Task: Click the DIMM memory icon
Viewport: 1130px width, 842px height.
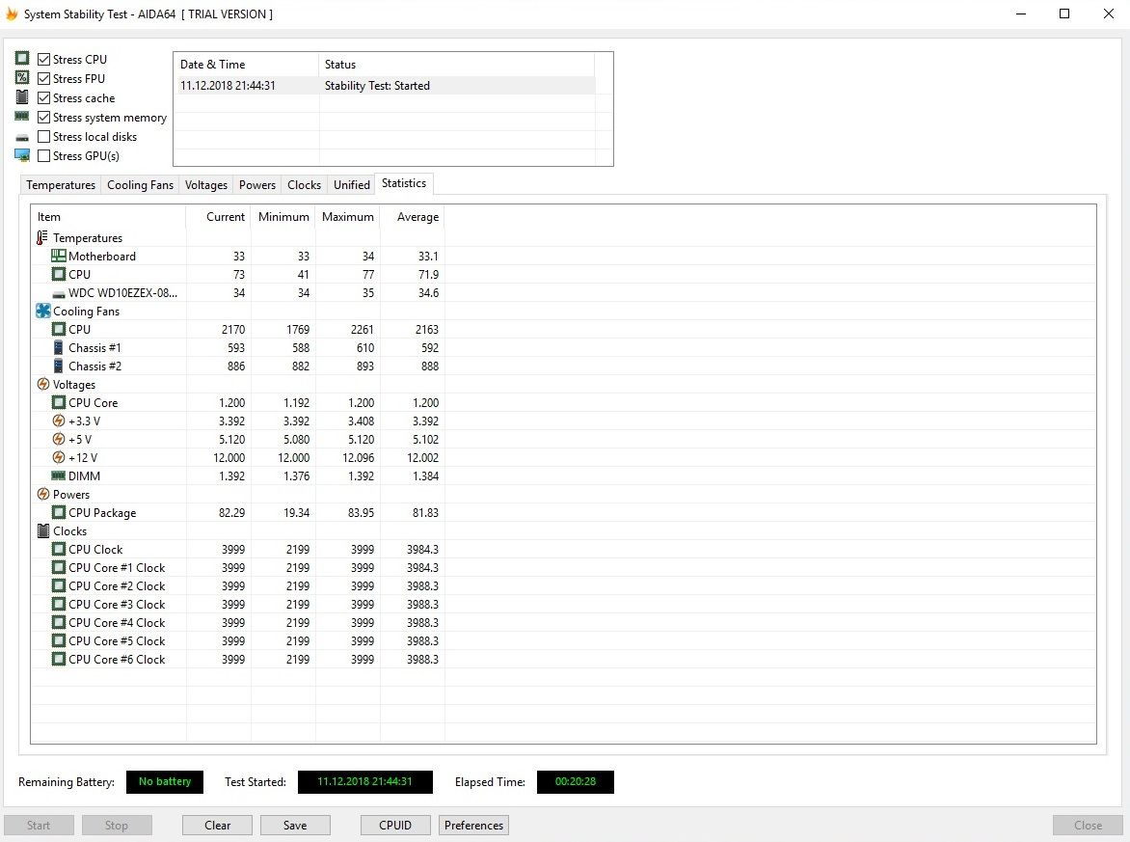Action: [59, 475]
